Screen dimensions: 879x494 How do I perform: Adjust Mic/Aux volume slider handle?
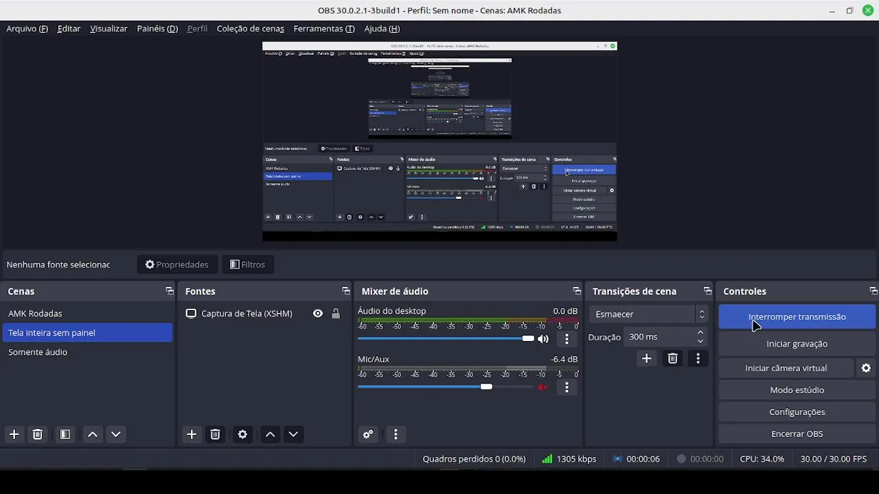pos(486,387)
